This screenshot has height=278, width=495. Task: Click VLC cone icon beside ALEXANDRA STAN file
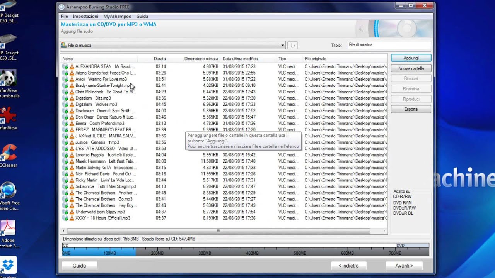72,66
